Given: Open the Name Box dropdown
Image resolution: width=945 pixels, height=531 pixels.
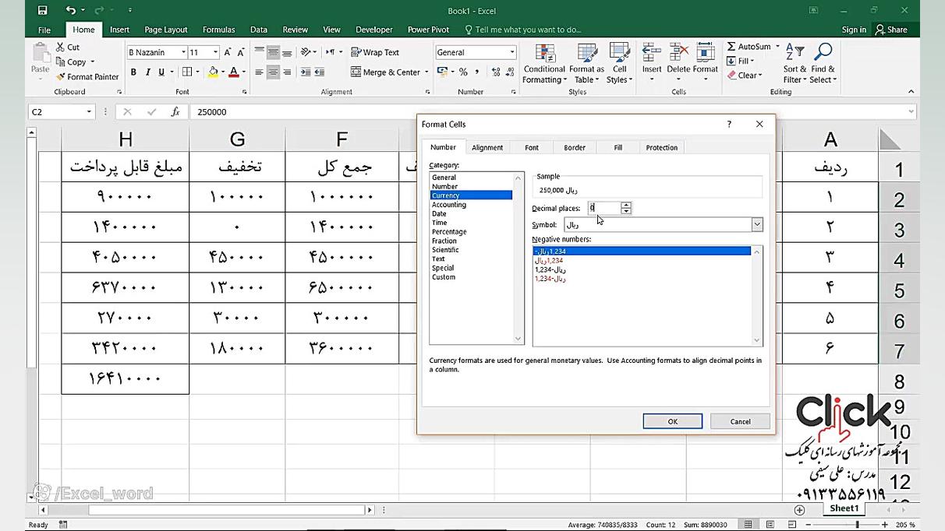Looking at the screenshot, I should 89,112.
